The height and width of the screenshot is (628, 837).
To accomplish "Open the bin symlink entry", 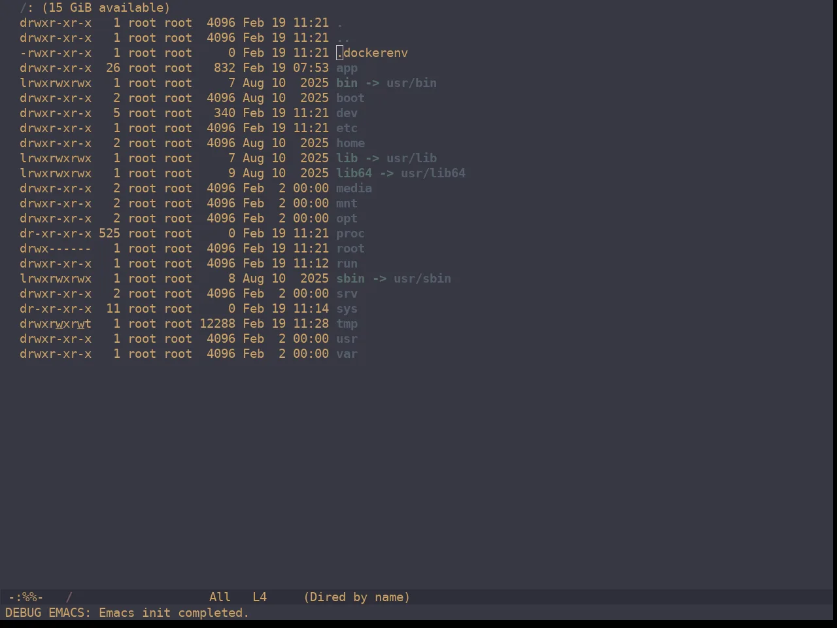I will (x=347, y=83).
